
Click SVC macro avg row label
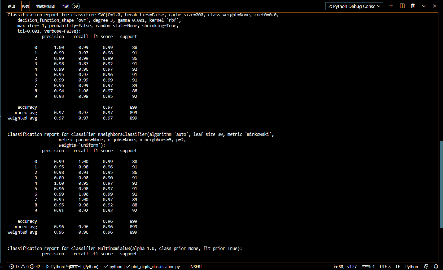click(x=26, y=113)
